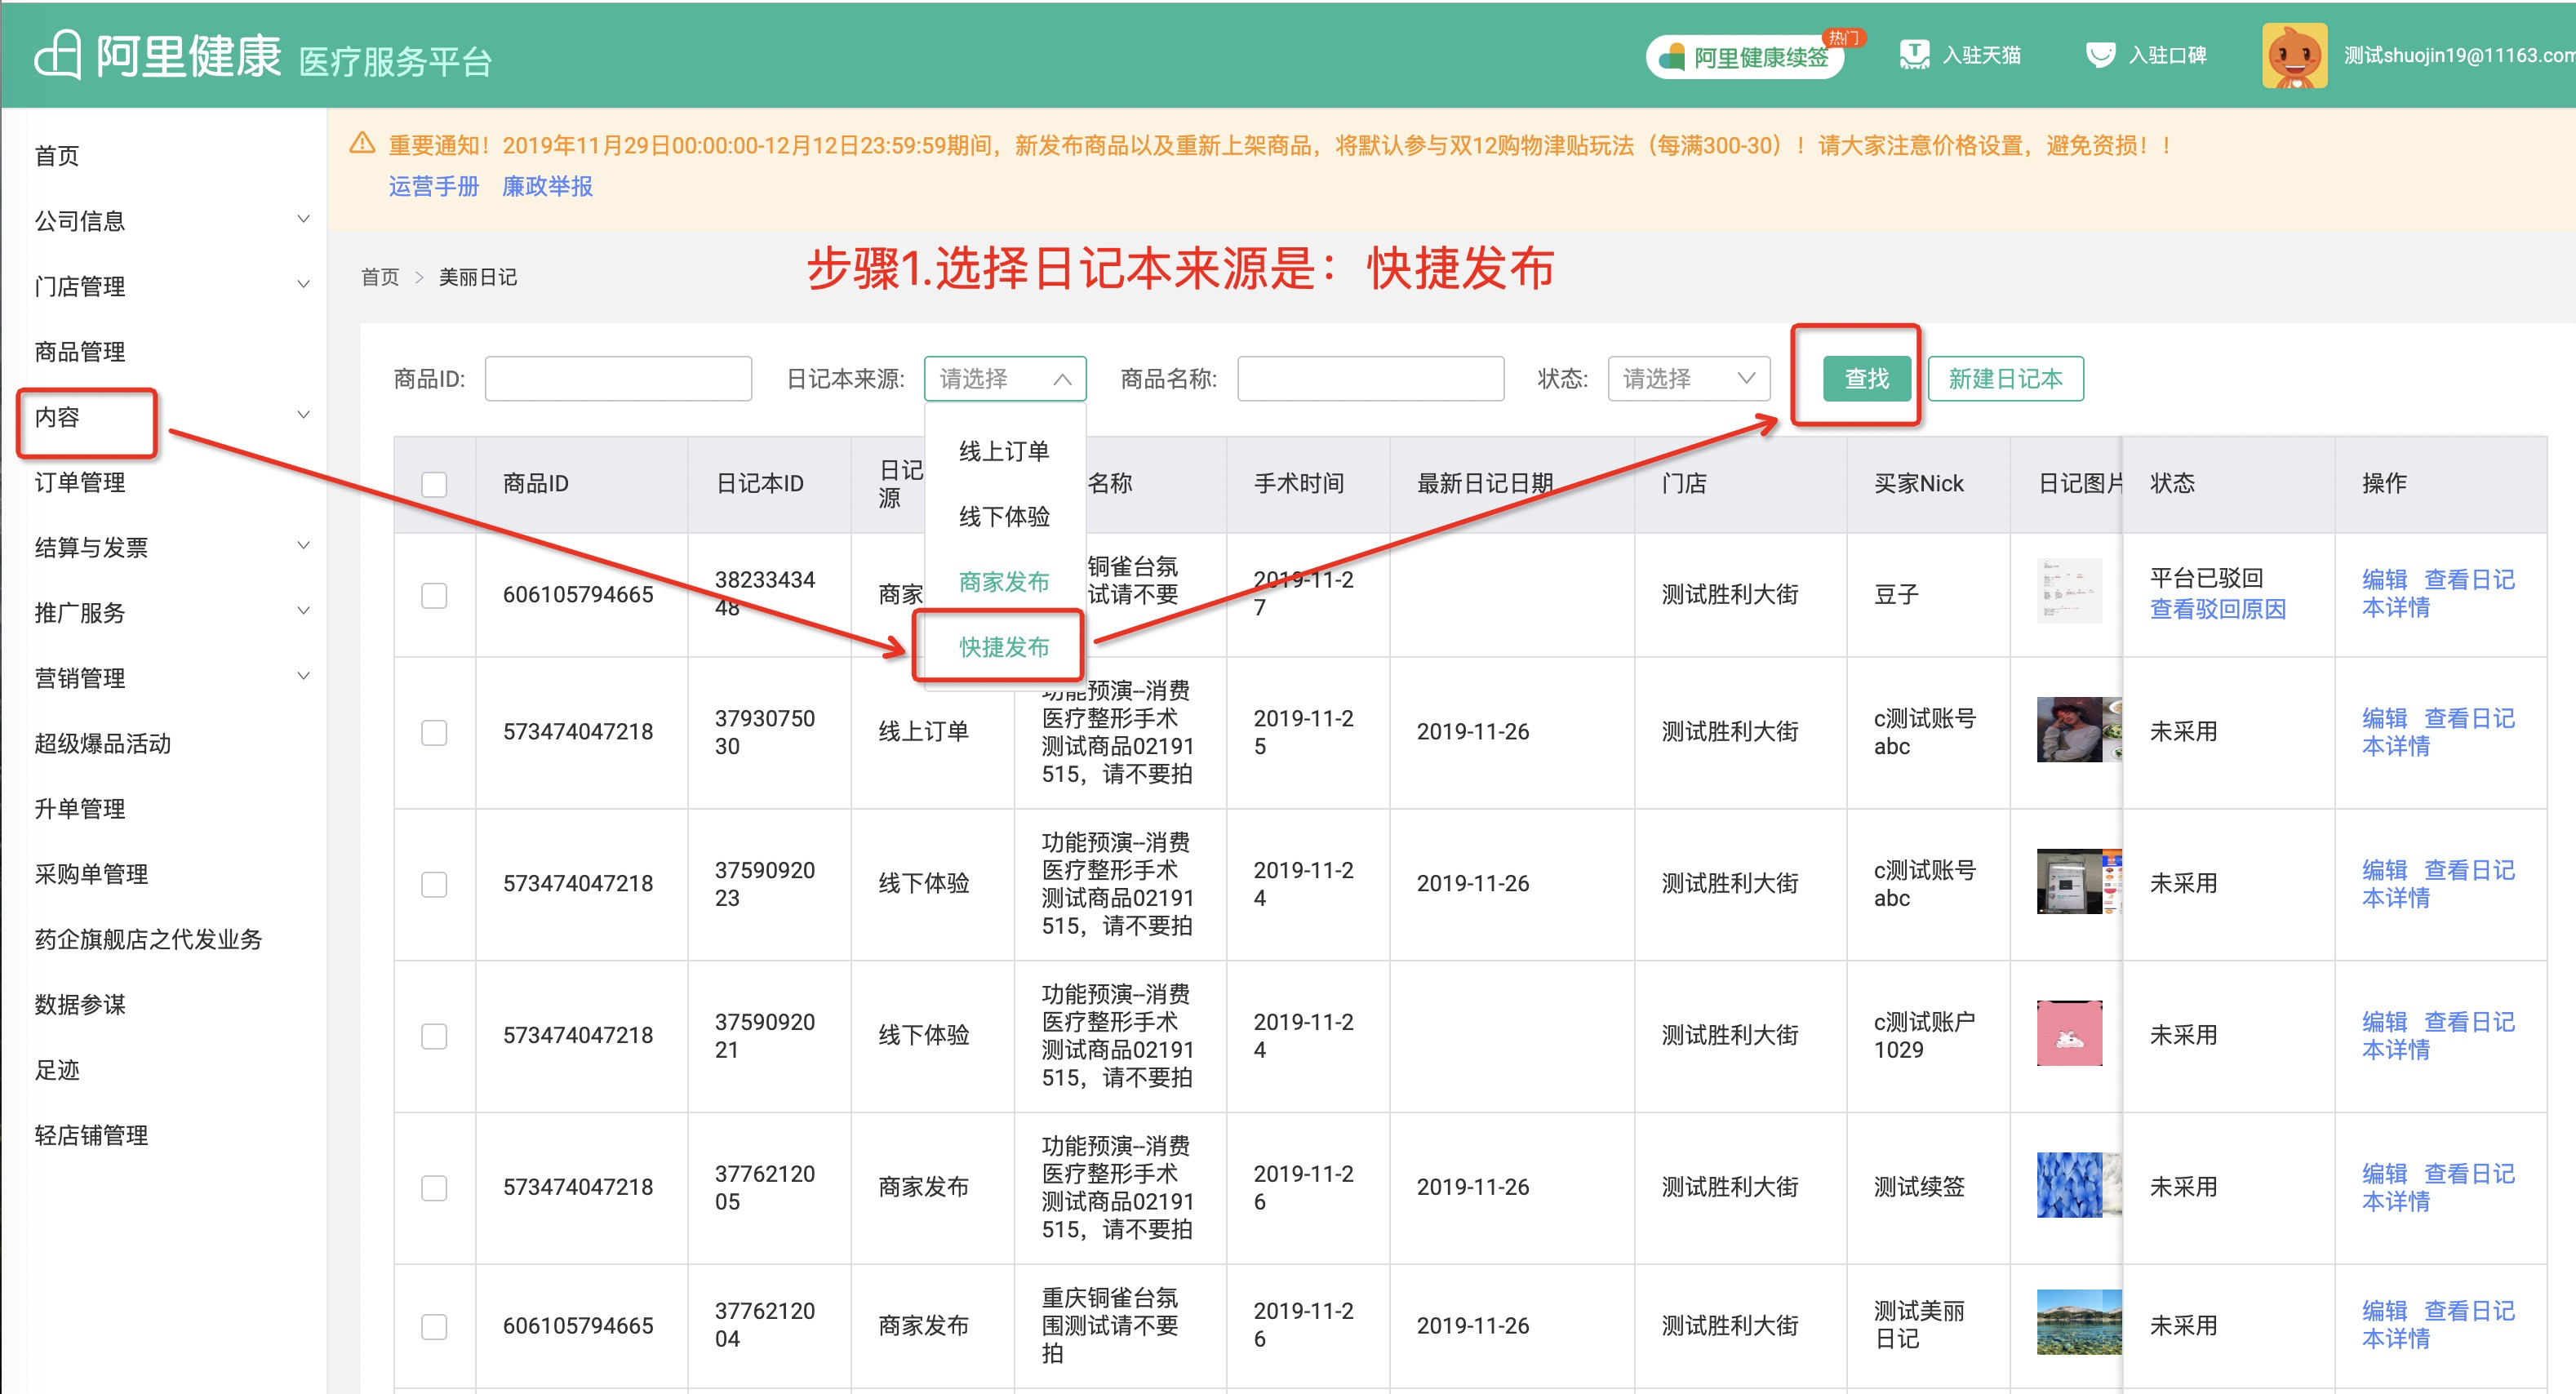Expand 内容 sidebar menu chevron

pos(303,415)
